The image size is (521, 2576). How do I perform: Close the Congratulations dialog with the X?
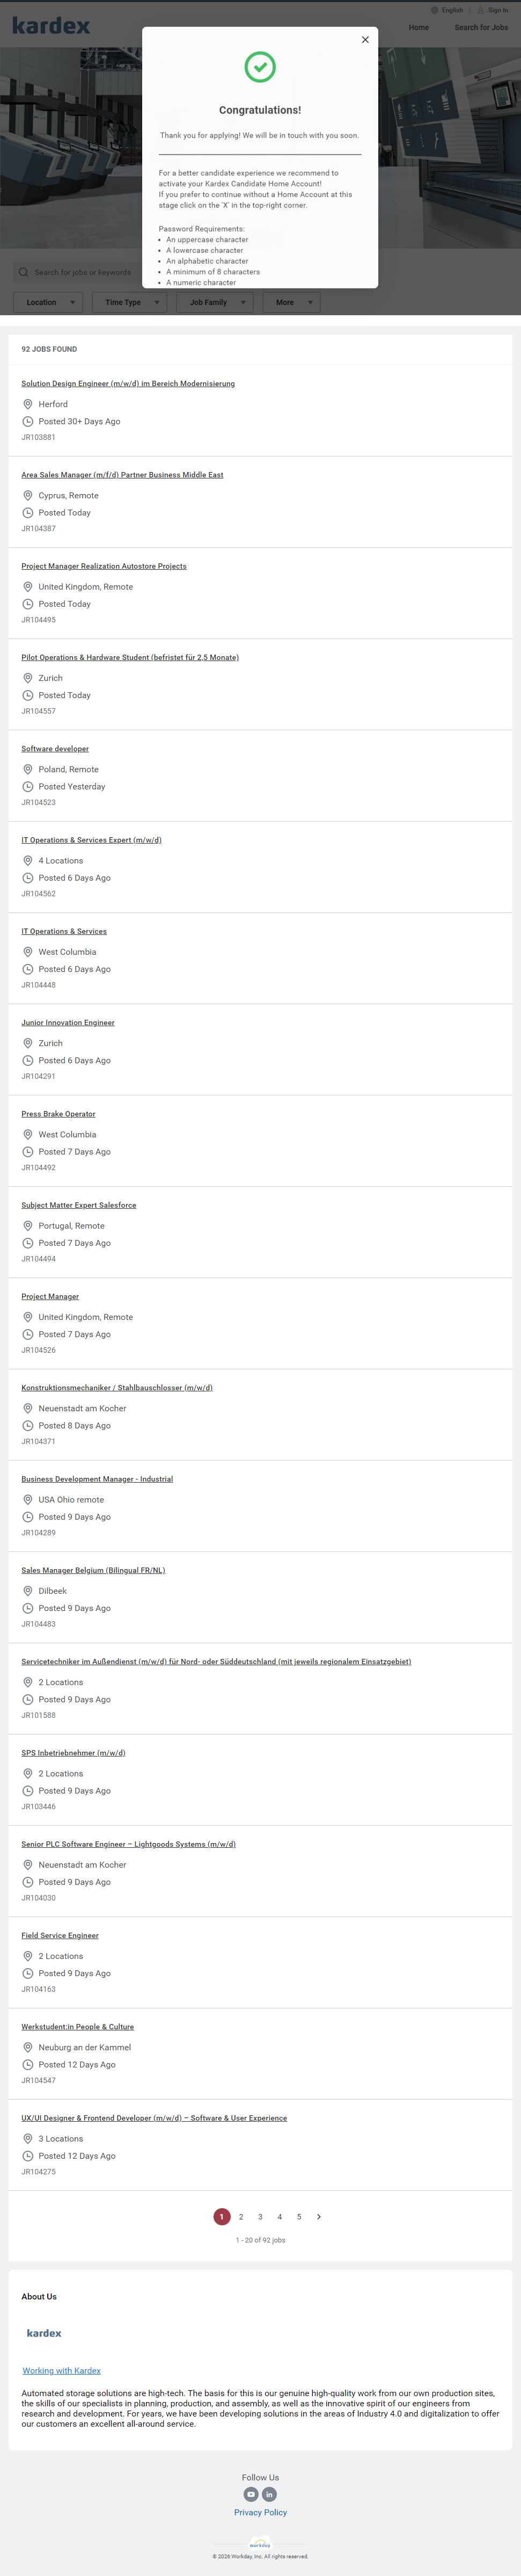click(x=365, y=40)
